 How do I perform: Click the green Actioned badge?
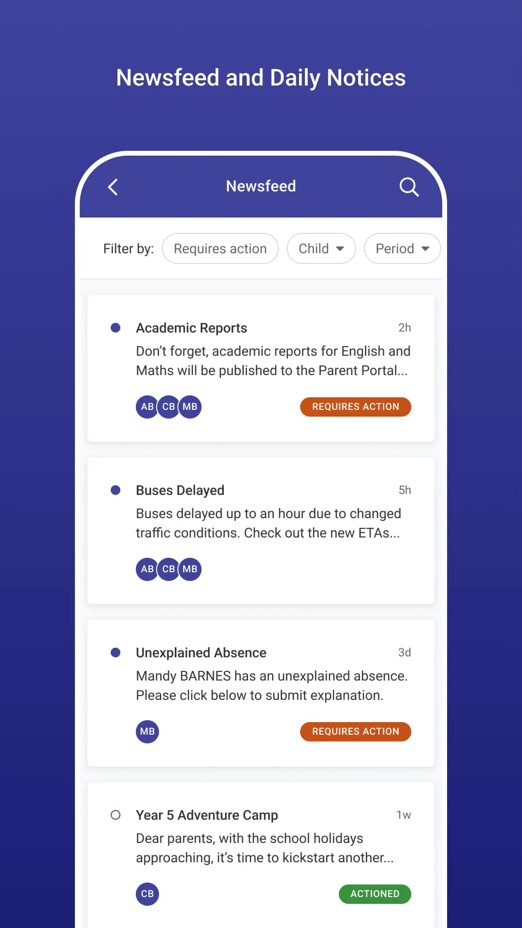click(x=375, y=894)
